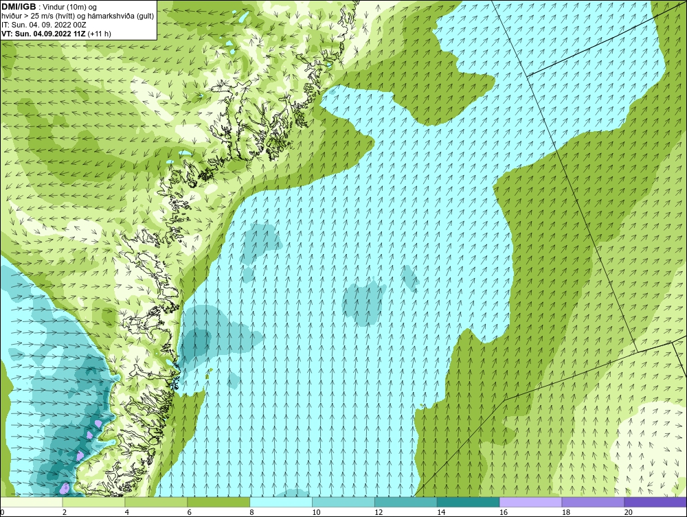Click the legend scale label '20'
The width and height of the screenshot is (687, 517).
(629, 512)
